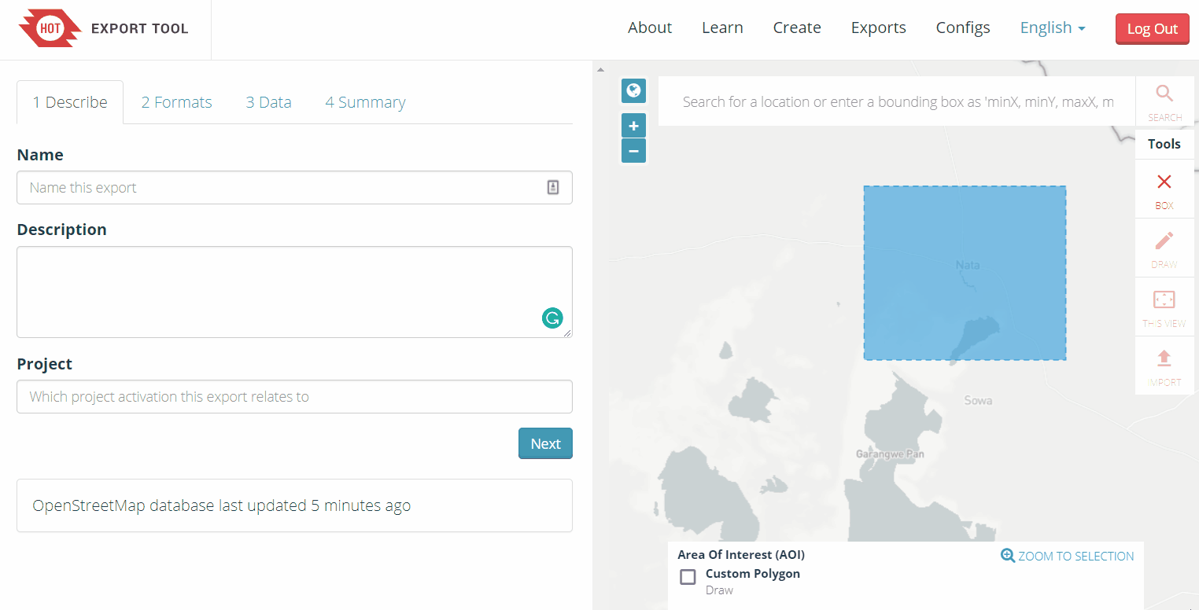Click the HOT Export Tool logo
The width and height of the screenshot is (1199, 610).
103,29
